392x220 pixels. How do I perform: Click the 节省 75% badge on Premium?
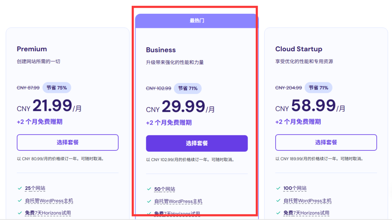[x=57, y=88]
